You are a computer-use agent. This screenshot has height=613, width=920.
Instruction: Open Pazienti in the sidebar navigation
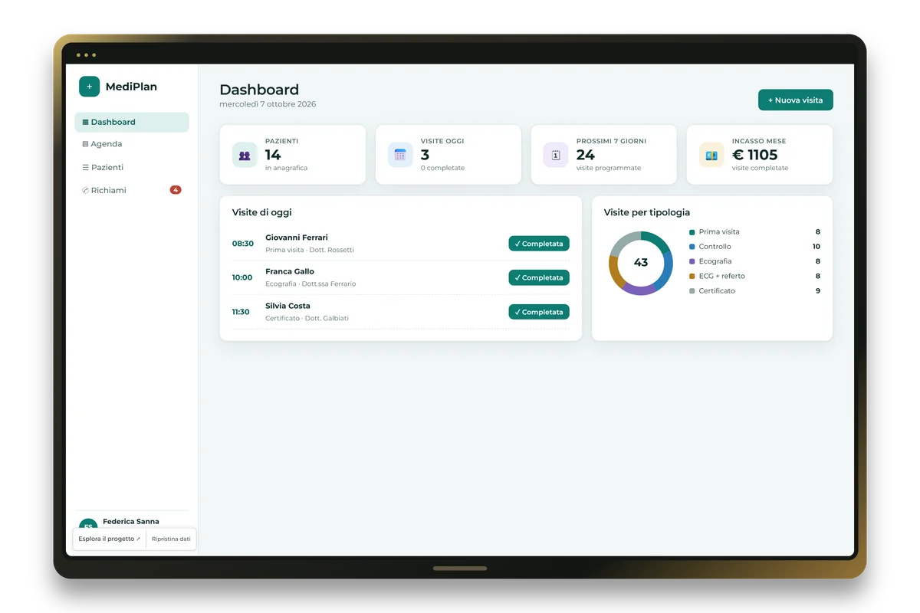(132, 167)
